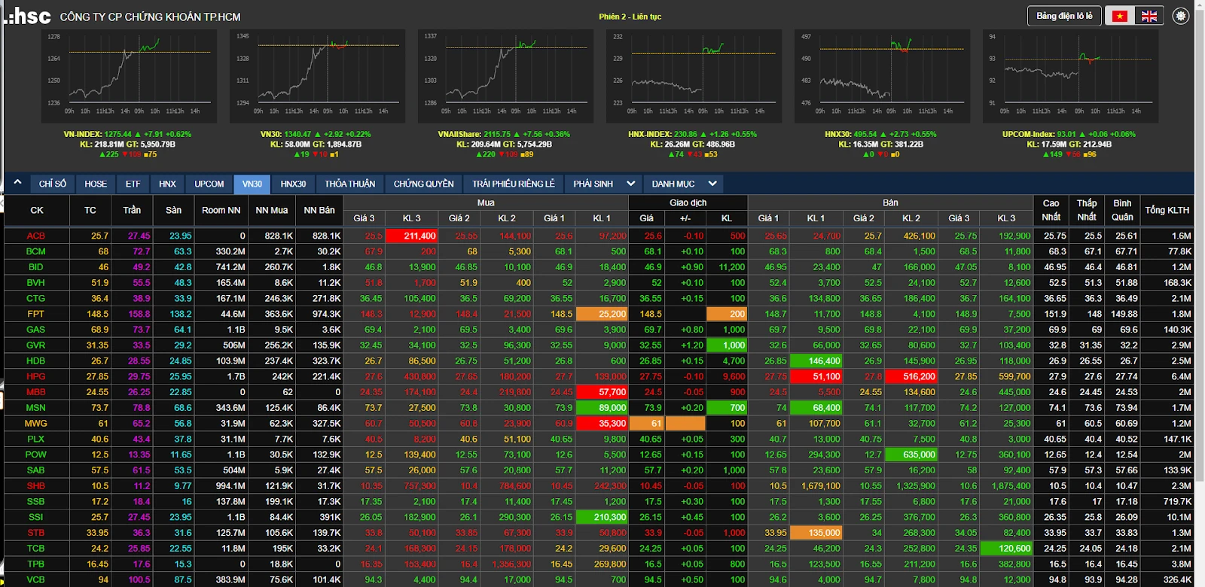
Task: Click HPG highlighted sell volume 516,200
Action: click(x=912, y=376)
